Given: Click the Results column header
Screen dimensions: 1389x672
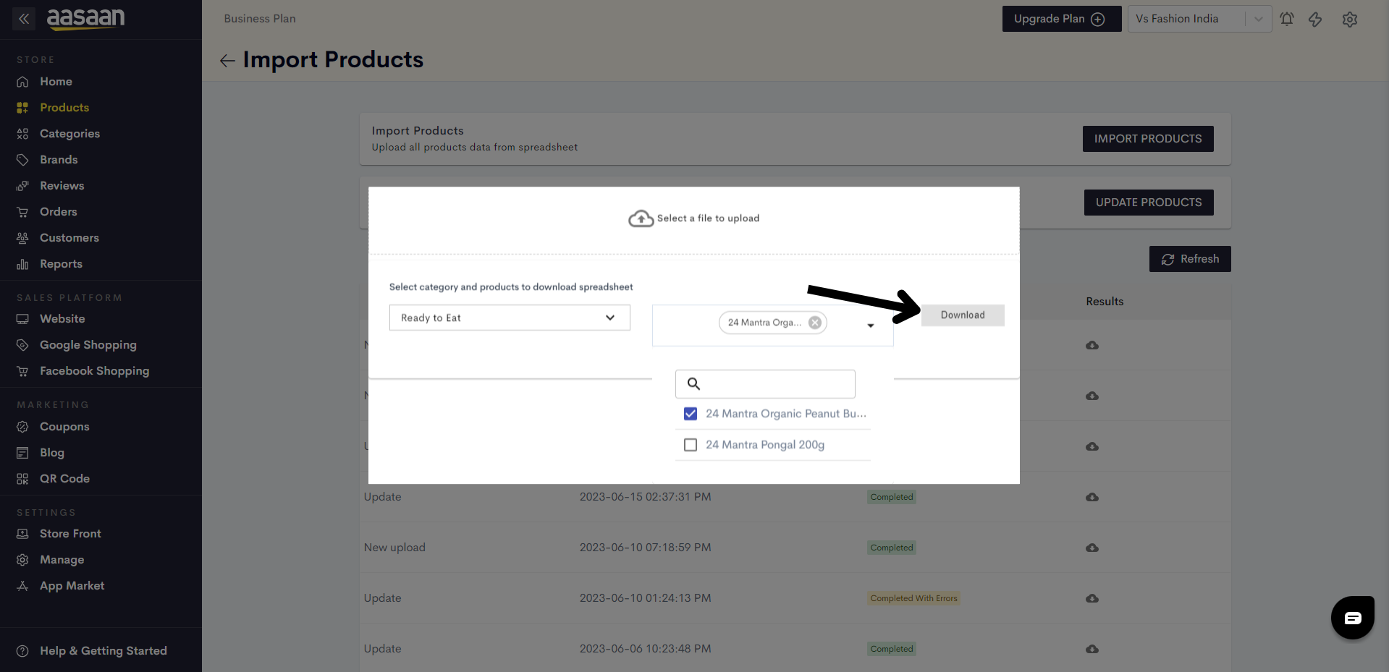Looking at the screenshot, I should click(1105, 302).
